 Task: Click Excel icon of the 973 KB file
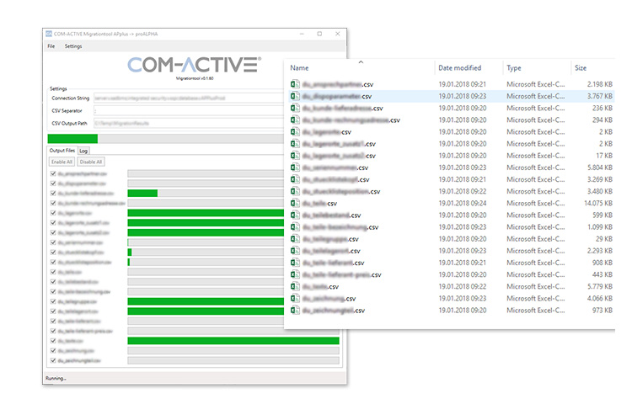295,310
